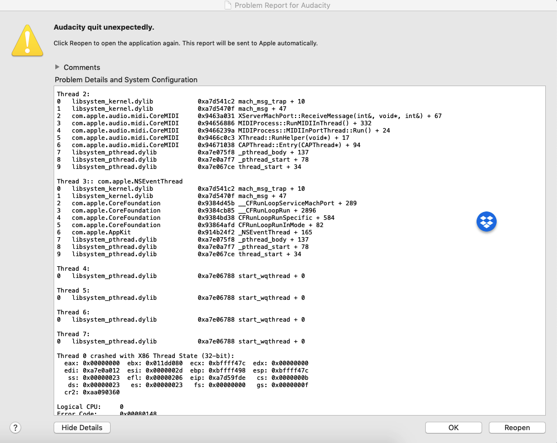Click the XServerMachPort::ReceiveMessage line
The image size is (557, 443).
(x=249, y=116)
